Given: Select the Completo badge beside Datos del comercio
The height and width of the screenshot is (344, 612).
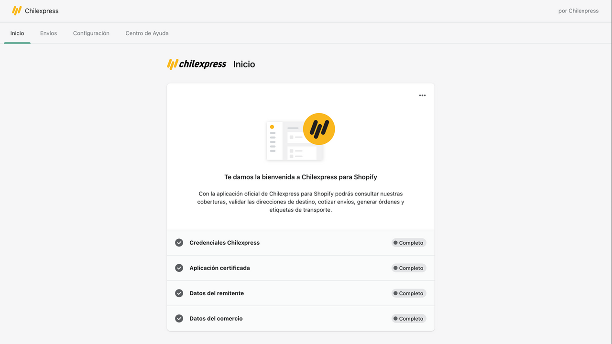Looking at the screenshot, I should (x=408, y=318).
